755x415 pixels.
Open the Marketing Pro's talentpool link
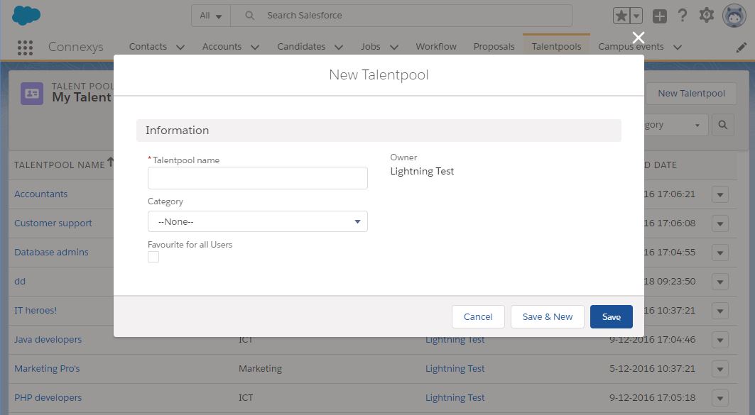click(47, 369)
